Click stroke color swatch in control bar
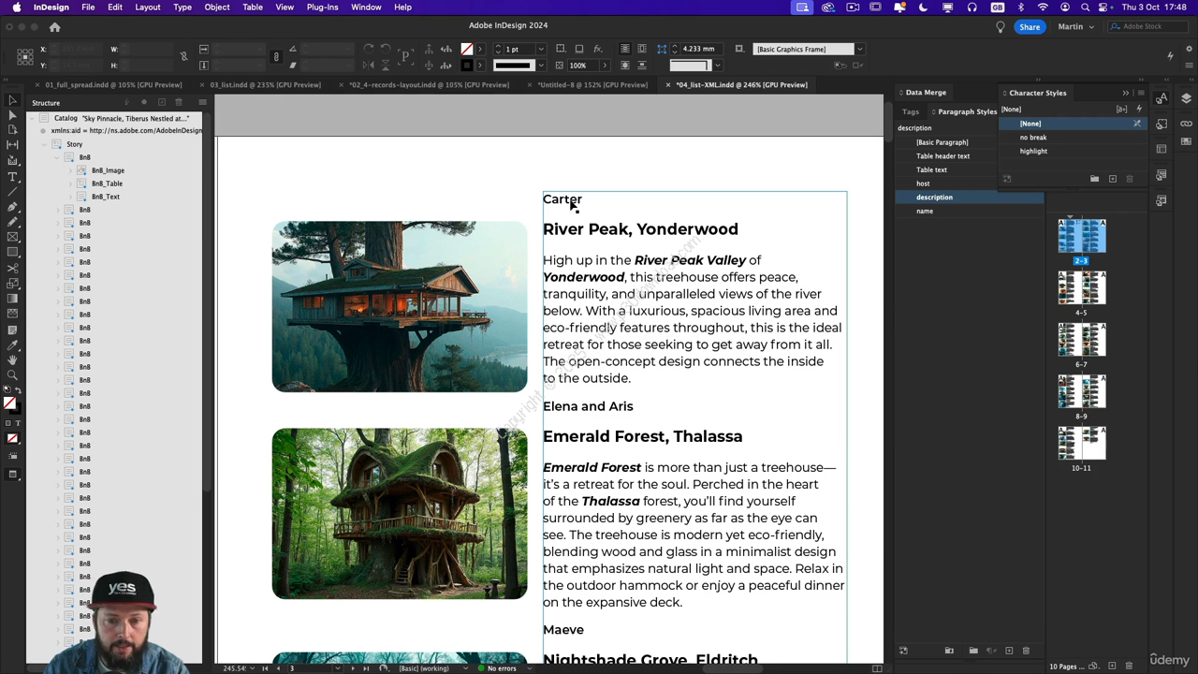 coord(466,66)
